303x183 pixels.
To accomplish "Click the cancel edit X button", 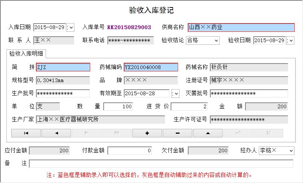I will point(269,133).
